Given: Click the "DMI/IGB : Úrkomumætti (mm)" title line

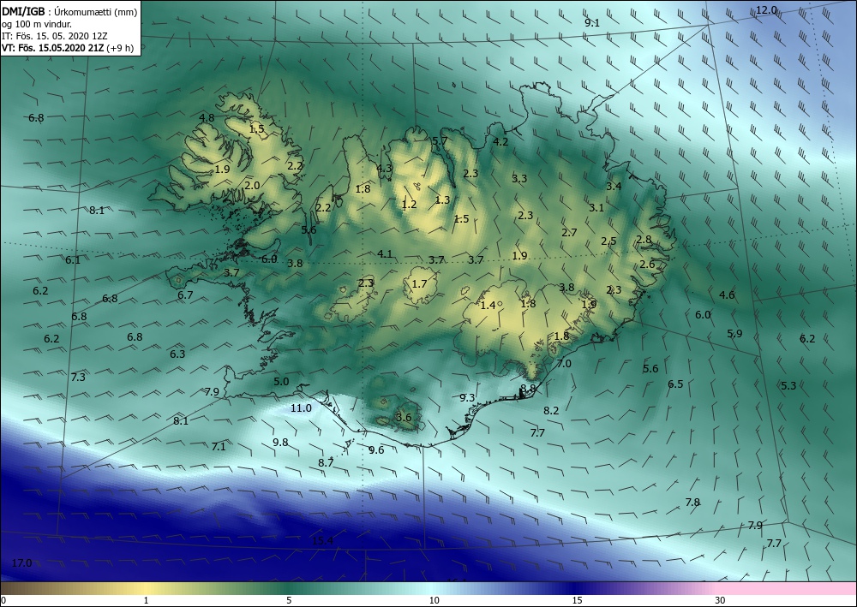Looking at the screenshot, I should pyautogui.click(x=69, y=11).
